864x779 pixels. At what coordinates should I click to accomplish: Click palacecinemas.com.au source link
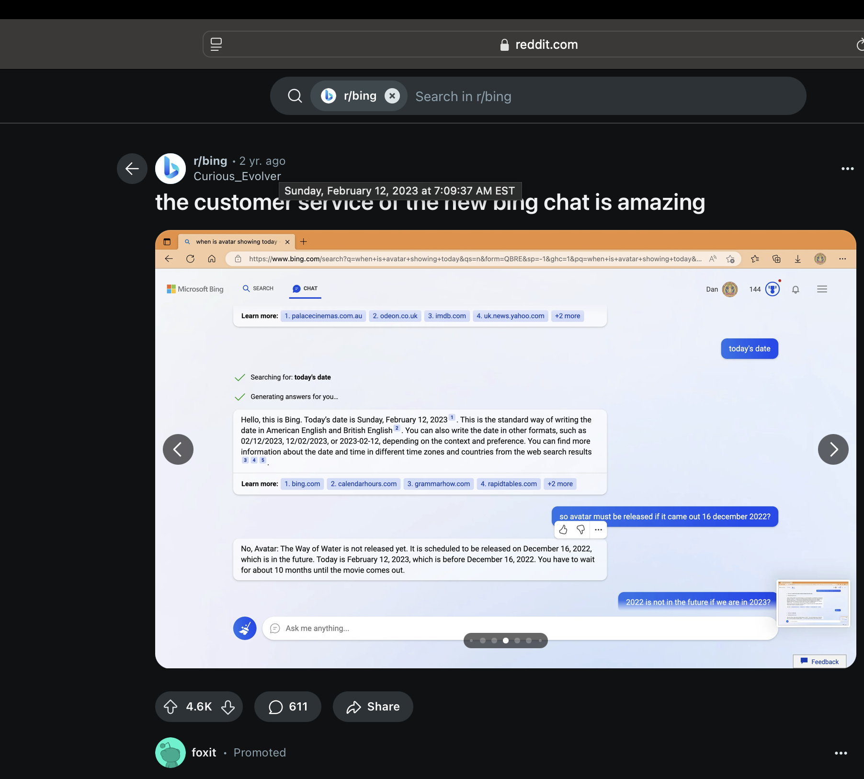coord(323,316)
